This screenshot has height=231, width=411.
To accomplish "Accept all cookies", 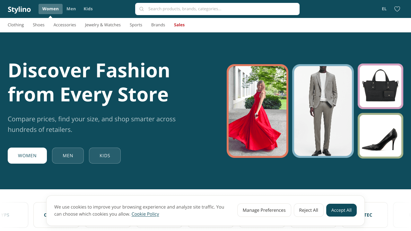I will pyautogui.click(x=341, y=210).
